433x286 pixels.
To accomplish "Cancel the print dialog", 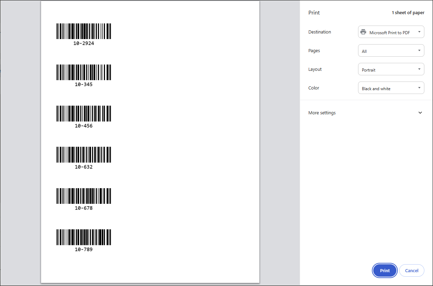I will pyautogui.click(x=412, y=270).
